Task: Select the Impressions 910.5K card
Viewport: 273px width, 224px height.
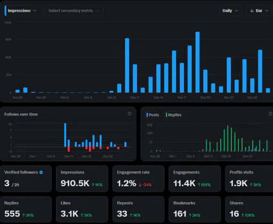Action: [x=82, y=179]
